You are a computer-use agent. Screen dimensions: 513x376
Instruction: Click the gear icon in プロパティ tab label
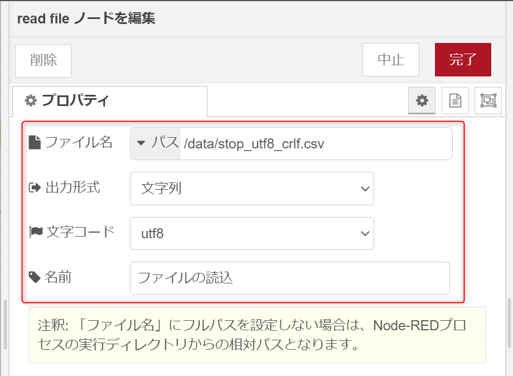tap(31, 100)
